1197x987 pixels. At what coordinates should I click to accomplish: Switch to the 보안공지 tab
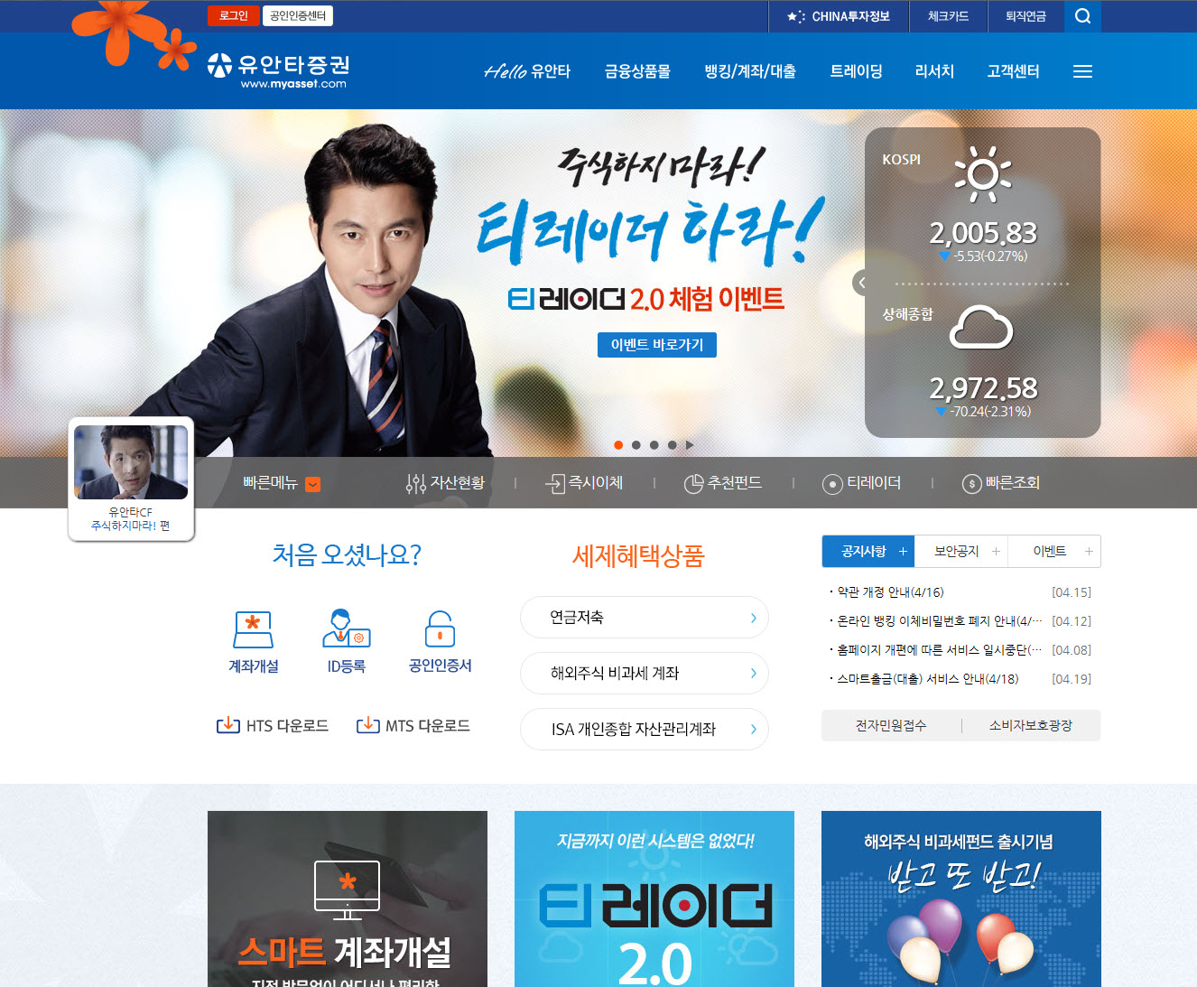pos(961,551)
